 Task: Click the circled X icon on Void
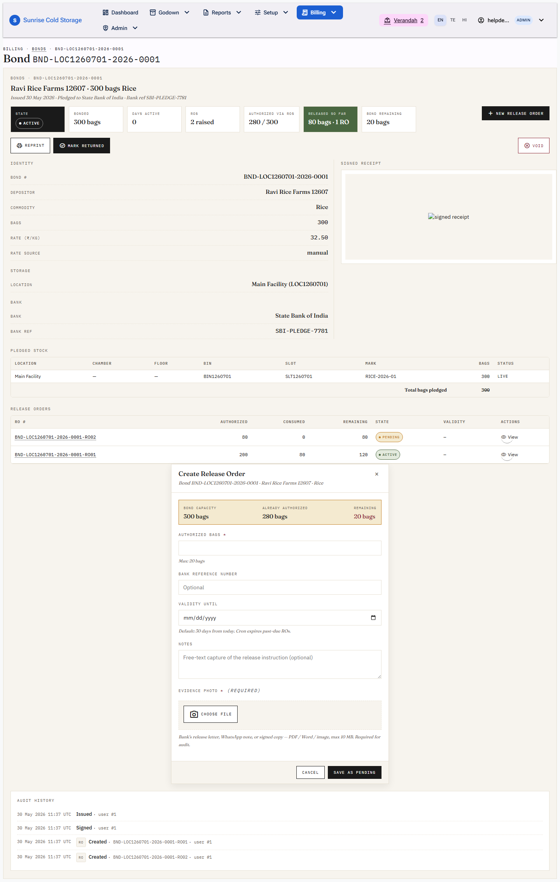click(x=527, y=146)
